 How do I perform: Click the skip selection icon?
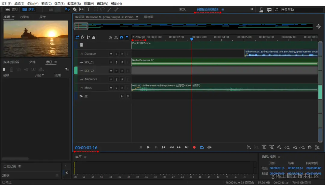coord(209,147)
